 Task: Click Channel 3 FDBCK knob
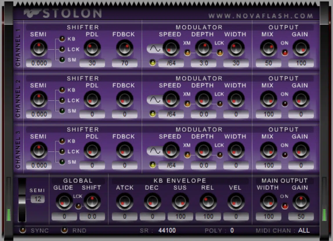[125, 150]
